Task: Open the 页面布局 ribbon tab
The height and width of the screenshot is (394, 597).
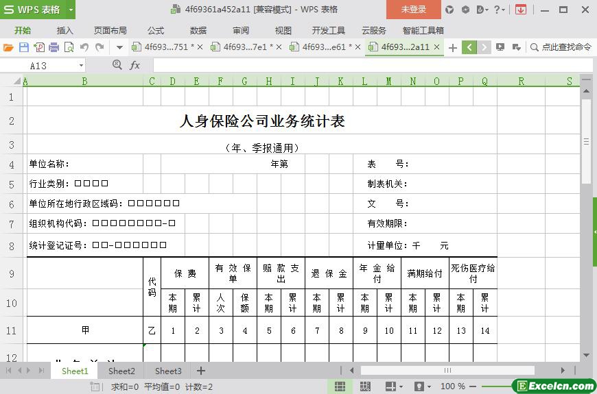Action: tap(110, 30)
